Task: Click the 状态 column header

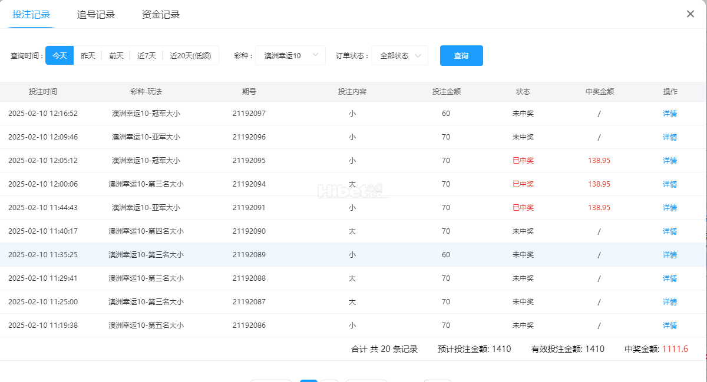Action: point(523,92)
